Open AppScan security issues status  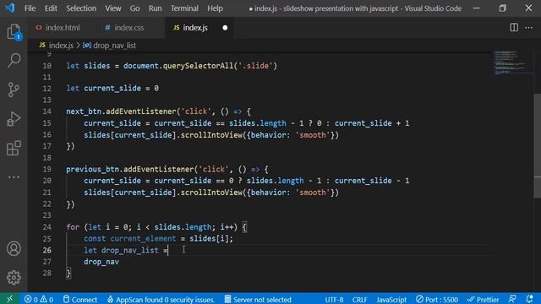[161, 299]
